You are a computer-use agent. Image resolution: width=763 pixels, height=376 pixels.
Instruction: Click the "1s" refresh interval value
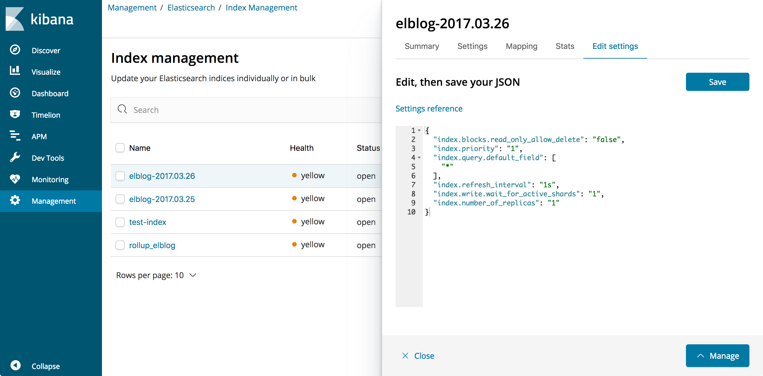[x=547, y=184]
